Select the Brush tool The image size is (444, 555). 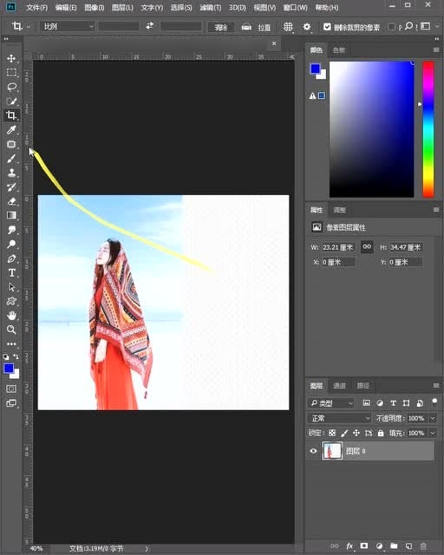coord(11,159)
